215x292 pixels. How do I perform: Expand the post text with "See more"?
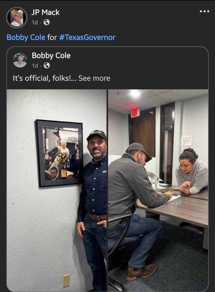[x=94, y=78]
